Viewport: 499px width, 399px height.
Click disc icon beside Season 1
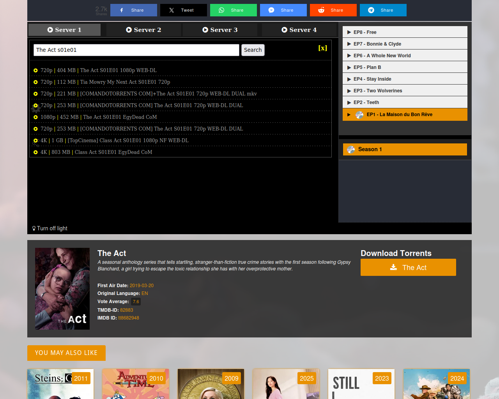(351, 149)
